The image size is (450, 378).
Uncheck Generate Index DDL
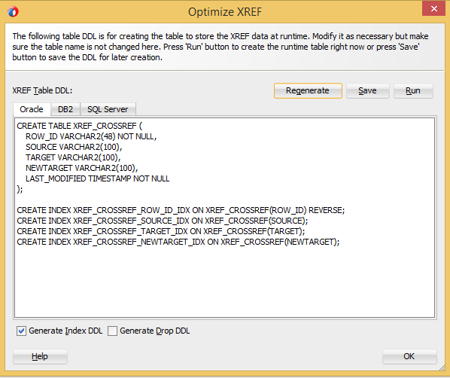point(21,331)
